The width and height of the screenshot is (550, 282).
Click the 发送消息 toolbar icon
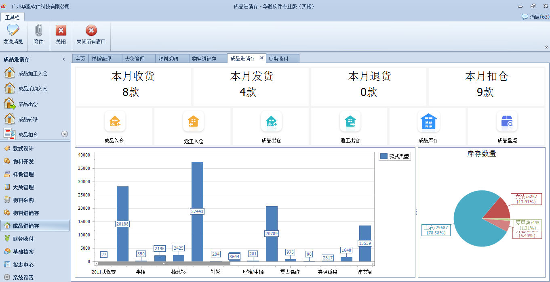[x=13, y=30]
